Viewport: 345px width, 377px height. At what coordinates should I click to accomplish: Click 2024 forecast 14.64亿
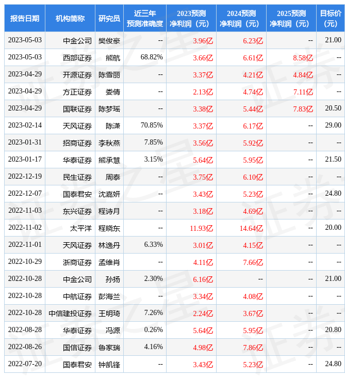click(251, 228)
